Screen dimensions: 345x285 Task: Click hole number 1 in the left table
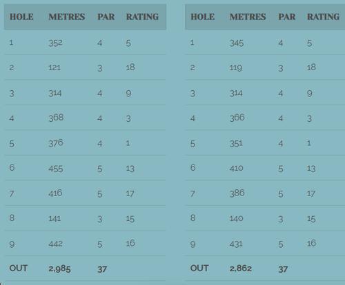11,43
